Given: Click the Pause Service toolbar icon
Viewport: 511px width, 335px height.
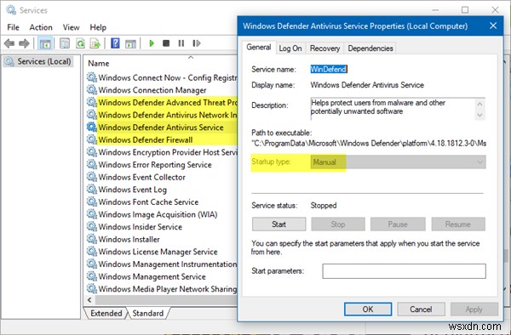Looking at the screenshot, I should [181, 43].
